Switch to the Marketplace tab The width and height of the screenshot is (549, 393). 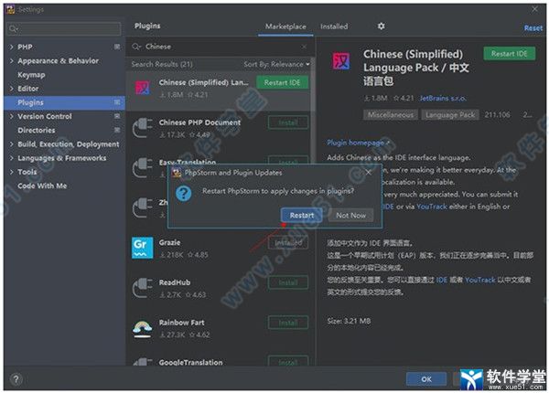pos(285,27)
